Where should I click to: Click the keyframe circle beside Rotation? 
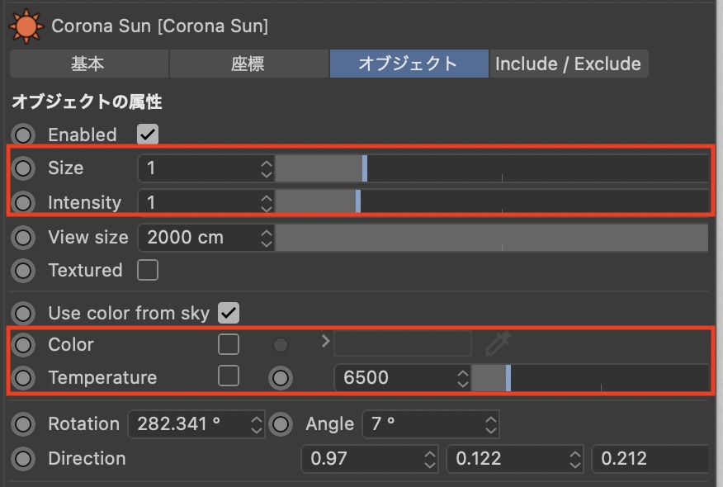(x=24, y=424)
